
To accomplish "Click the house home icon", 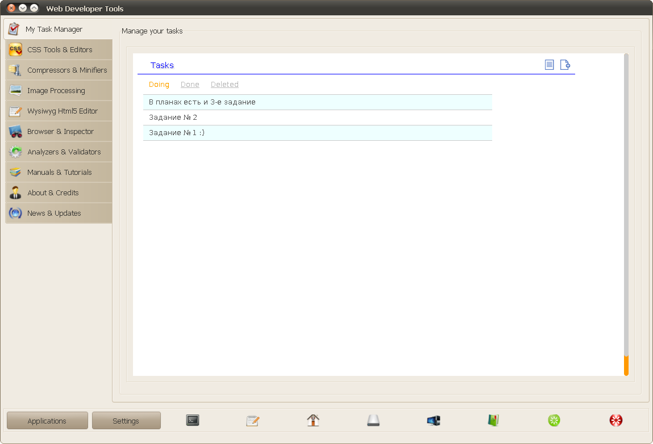I will click(313, 420).
